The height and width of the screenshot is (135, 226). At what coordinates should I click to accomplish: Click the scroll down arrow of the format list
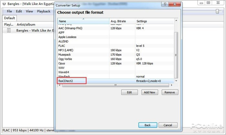(176, 81)
